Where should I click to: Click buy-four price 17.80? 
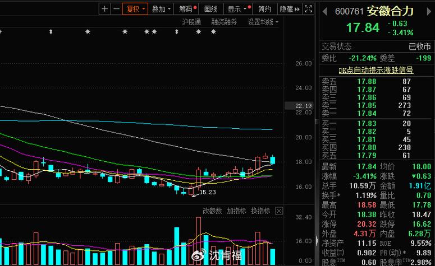coord(367,147)
